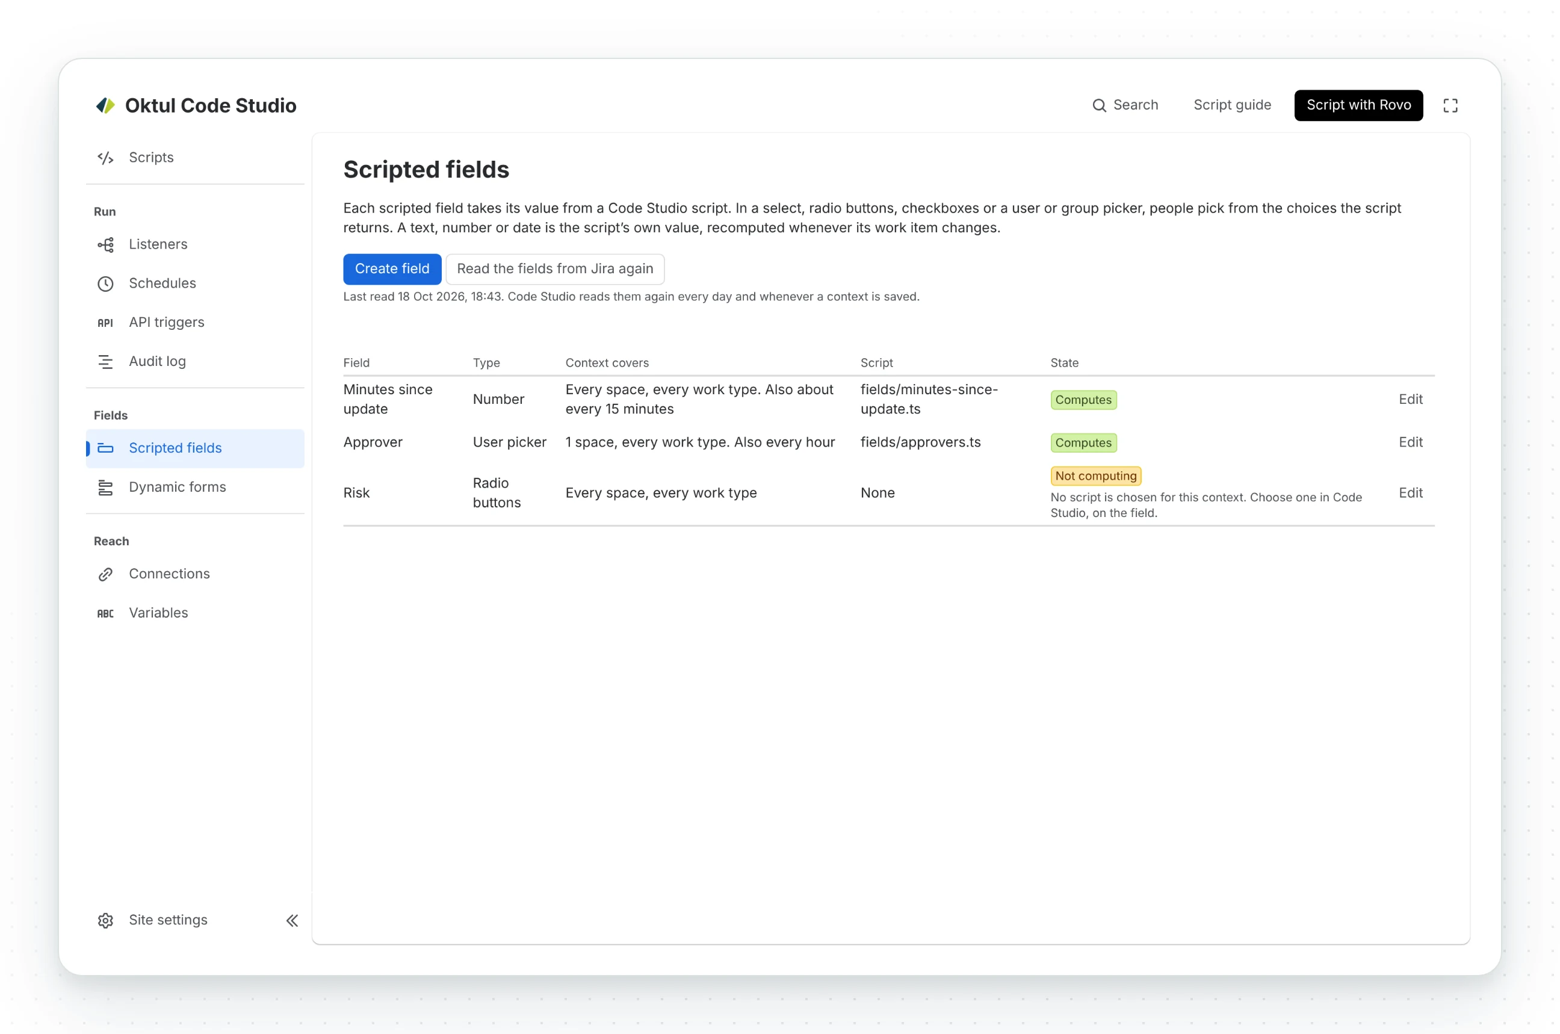Edit the Minutes since update field
1560x1034 pixels.
pyautogui.click(x=1410, y=400)
